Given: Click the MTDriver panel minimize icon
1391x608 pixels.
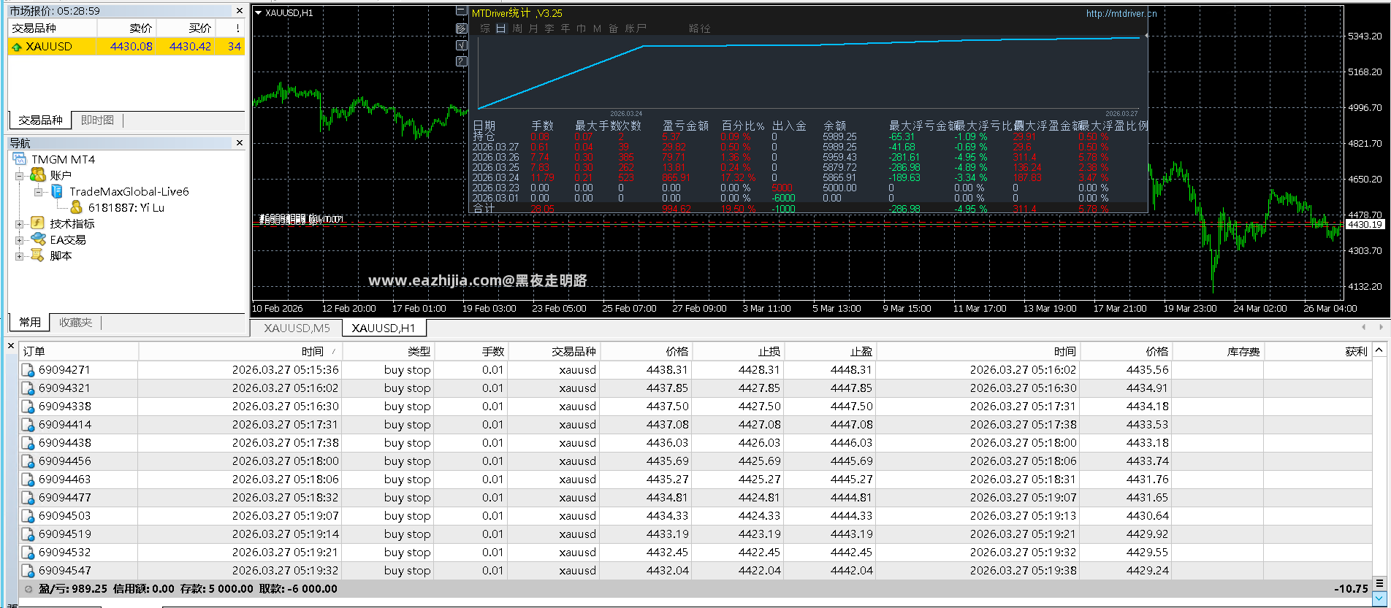Looking at the screenshot, I should click(461, 11).
